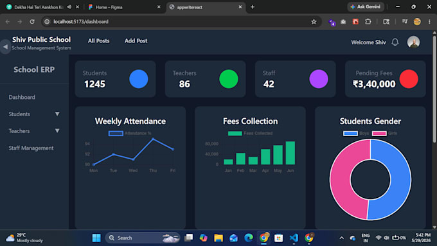Click the Welcome Shiv text
Screen dimensions: 437x246
click(x=368, y=42)
